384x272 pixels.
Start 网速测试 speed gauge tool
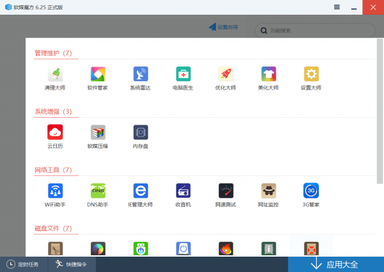click(226, 191)
